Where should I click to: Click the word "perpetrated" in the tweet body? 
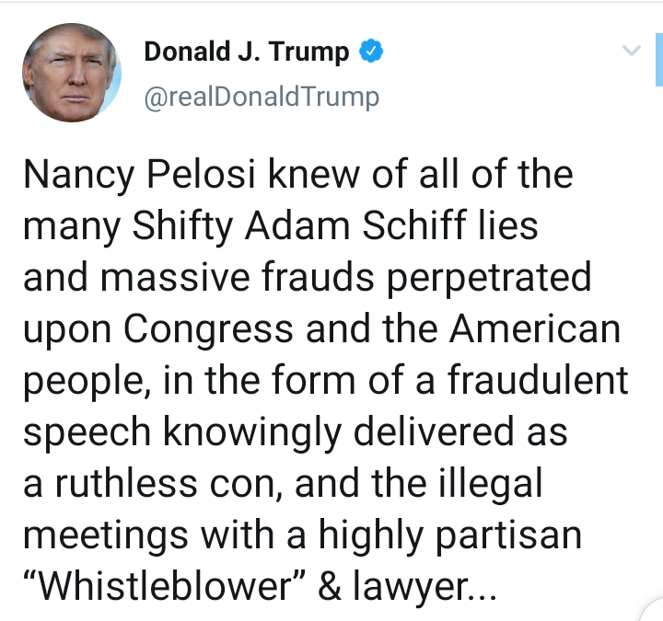(x=489, y=278)
